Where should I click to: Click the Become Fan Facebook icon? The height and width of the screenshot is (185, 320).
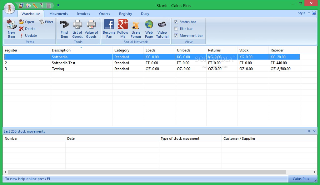pyautogui.click(x=109, y=25)
